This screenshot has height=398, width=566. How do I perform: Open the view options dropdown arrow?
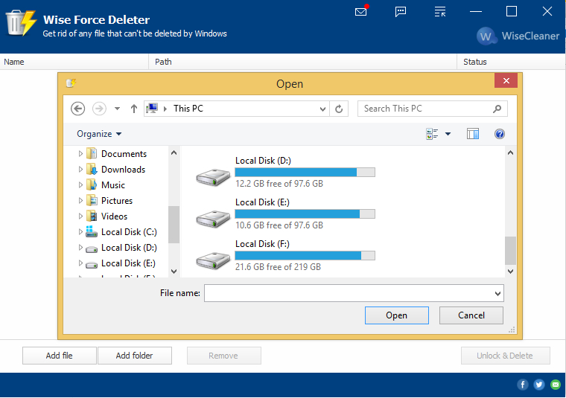coord(448,134)
